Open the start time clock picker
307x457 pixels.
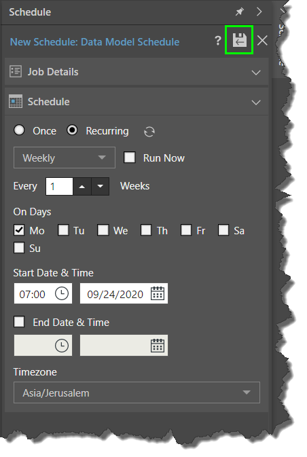point(62,293)
